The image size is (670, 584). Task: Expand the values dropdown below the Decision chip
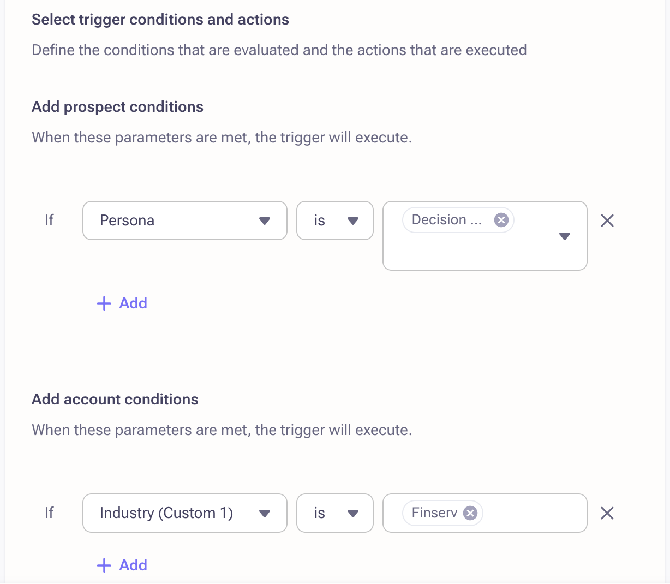point(564,236)
